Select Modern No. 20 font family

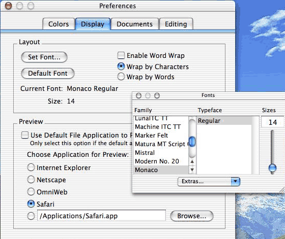coord(161,161)
